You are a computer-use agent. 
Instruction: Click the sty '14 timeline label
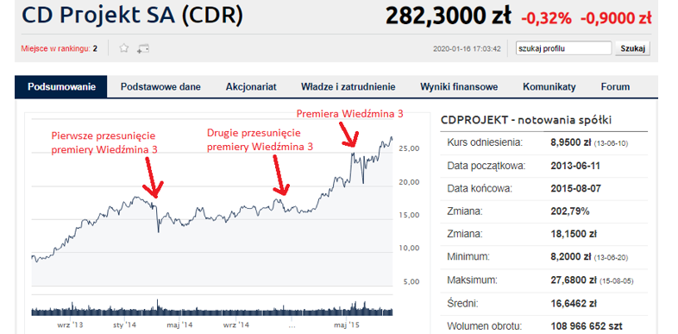tap(124, 324)
